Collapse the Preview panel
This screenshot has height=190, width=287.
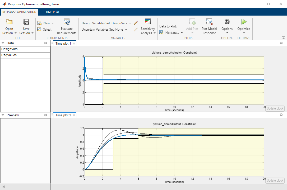[x=3, y=115]
